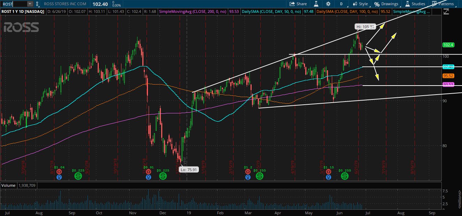Click the $1.04 earnings estimate label
The height and width of the screenshot is (216, 462).
pyautogui.click(x=59, y=167)
